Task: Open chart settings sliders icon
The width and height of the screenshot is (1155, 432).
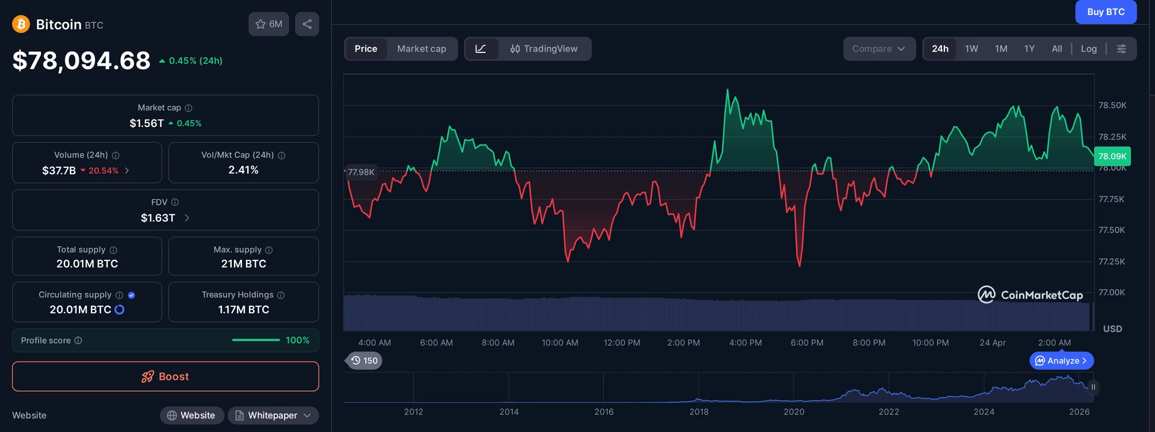Action: point(1121,49)
